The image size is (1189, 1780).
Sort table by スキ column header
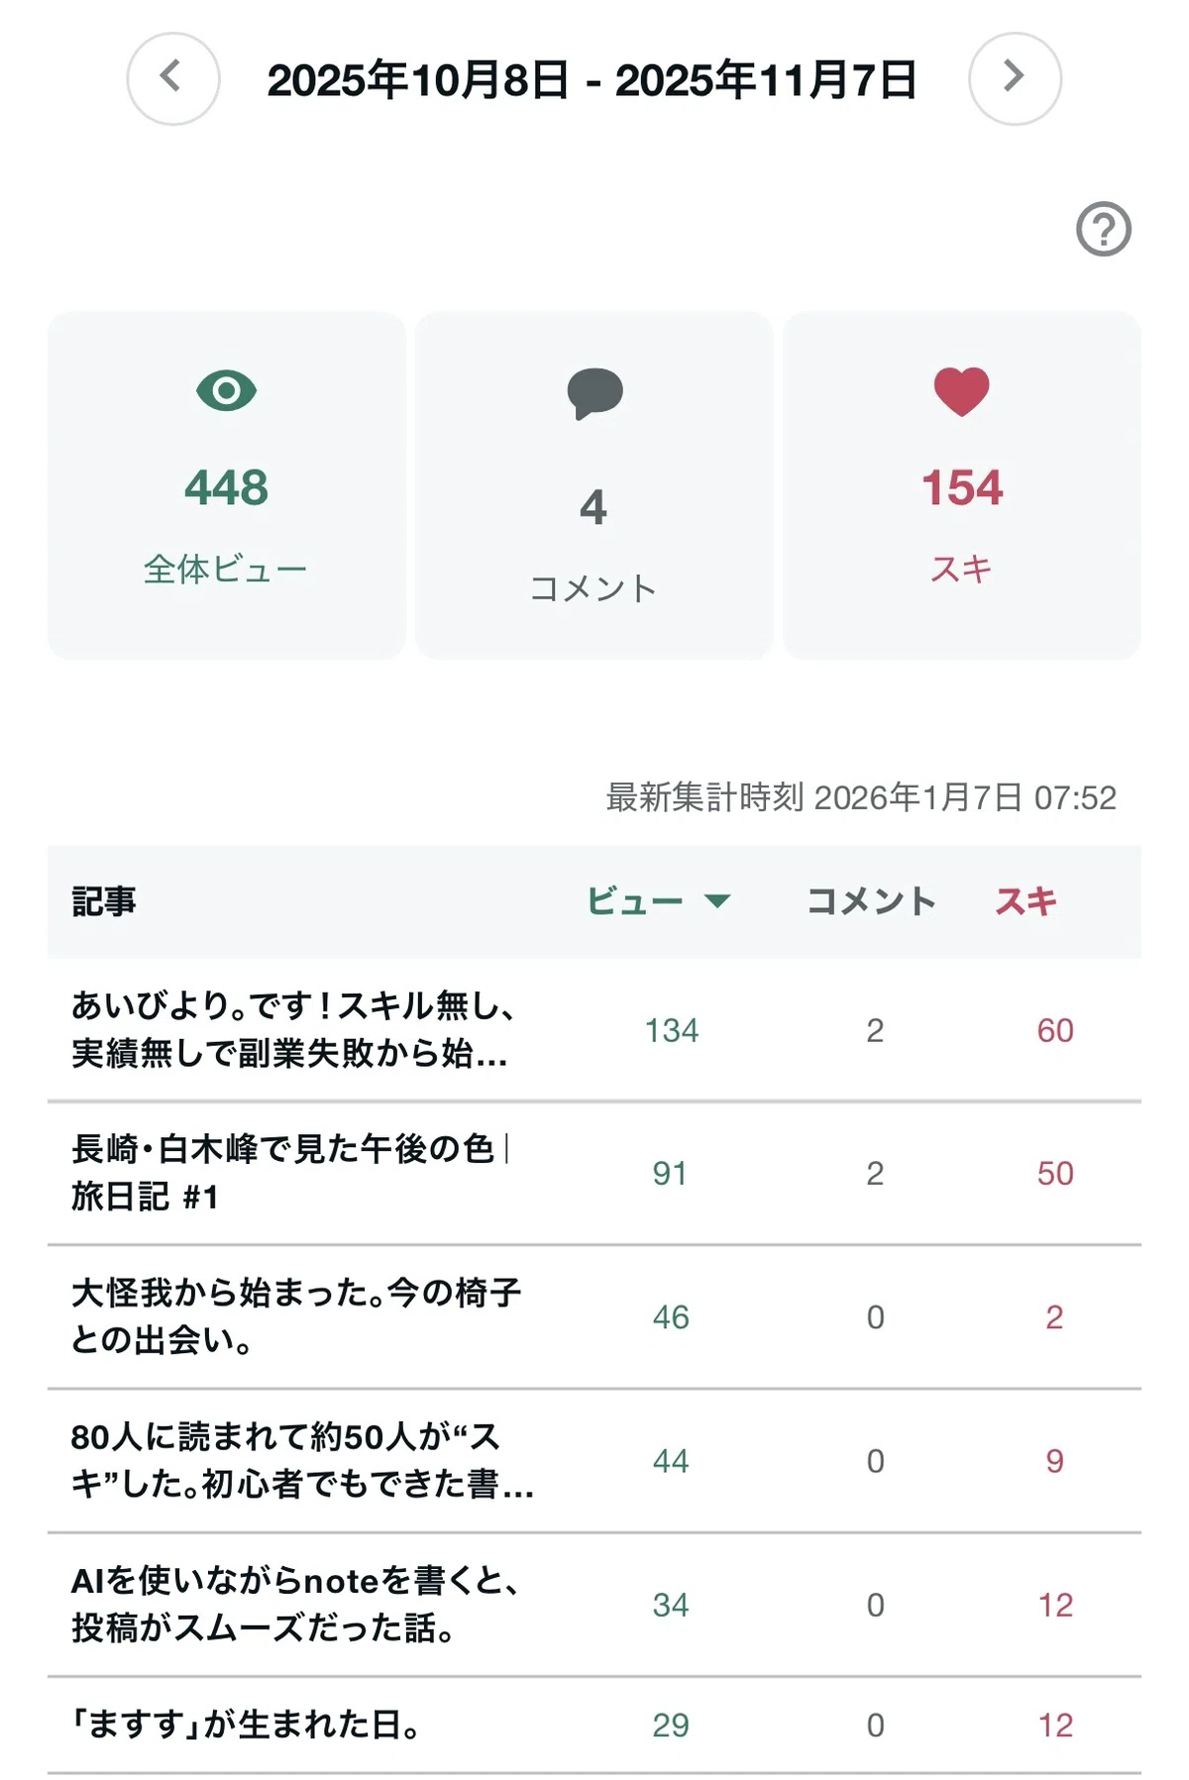[1026, 900]
